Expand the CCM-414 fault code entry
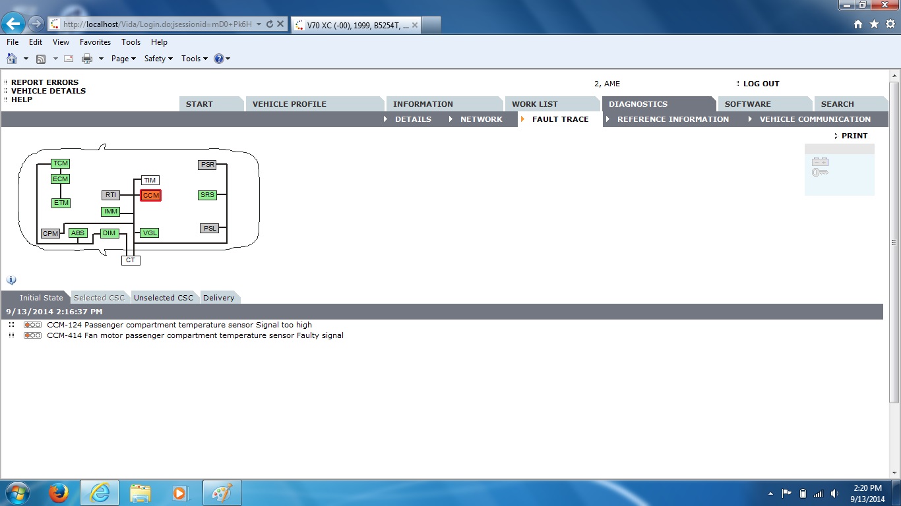 point(11,335)
